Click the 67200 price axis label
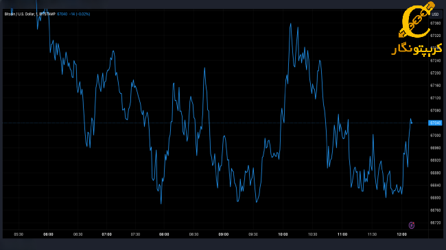The height and width of the screenshot is (250, 446). (x=436, y=73)
